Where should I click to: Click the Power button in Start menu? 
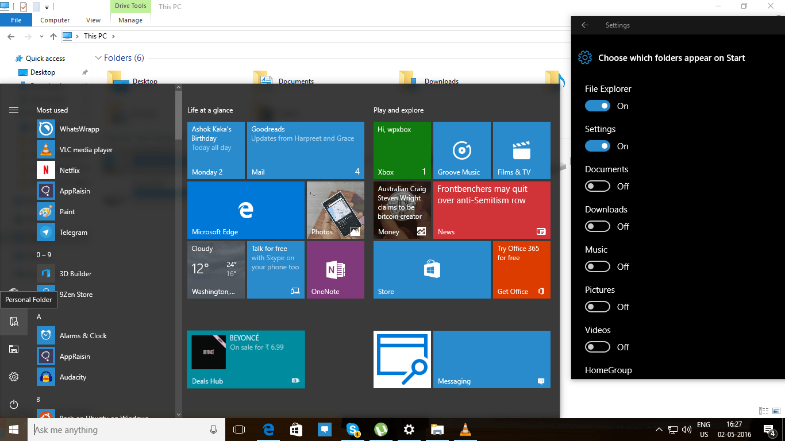pos(14,404)
